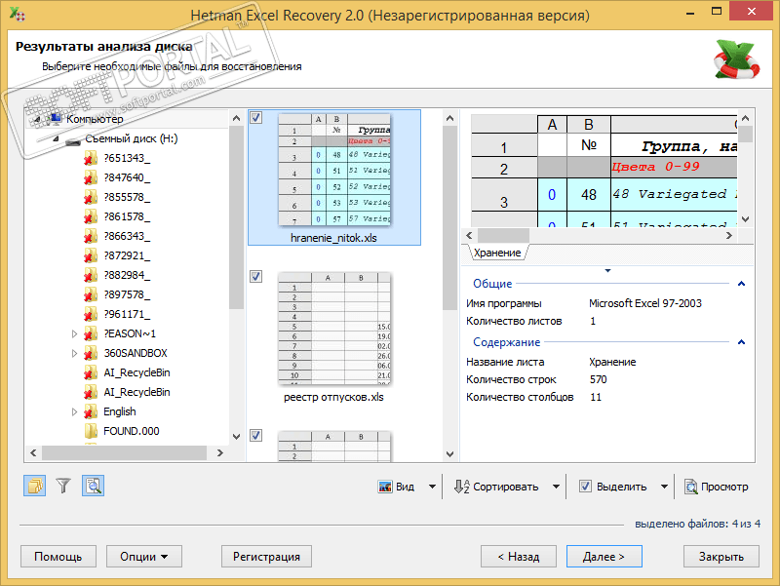Open file preview via Просмотр label
Viewport: 780px width, 586px height.
point(724,487)
